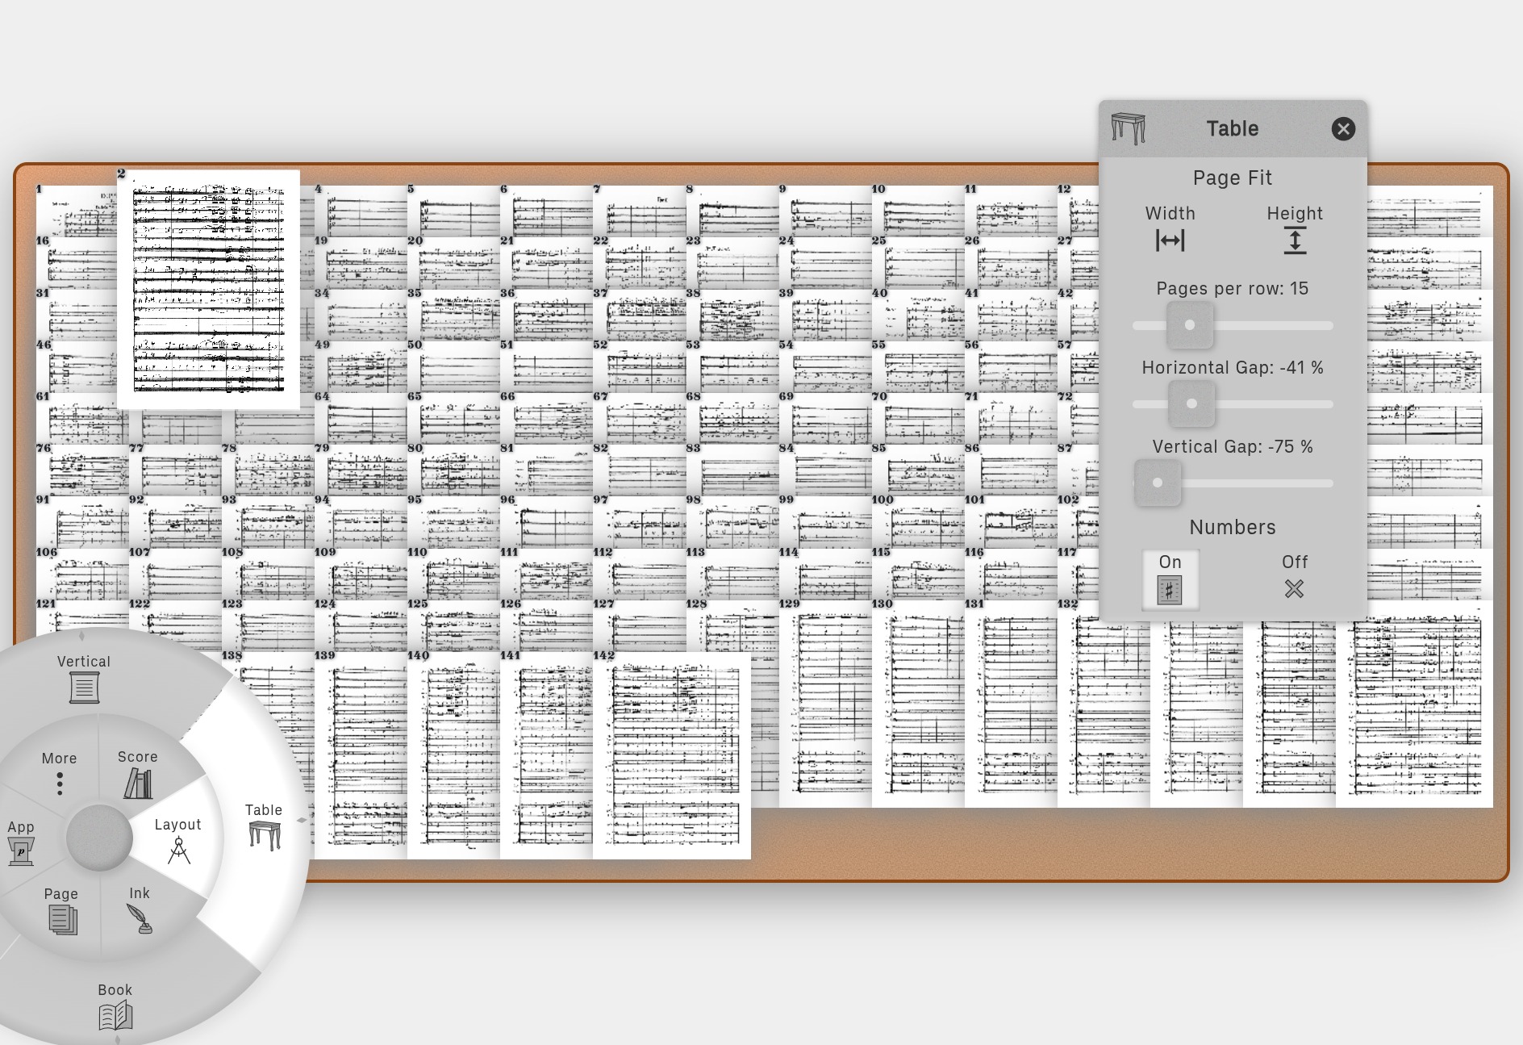Turn page numbers On

1170,589
